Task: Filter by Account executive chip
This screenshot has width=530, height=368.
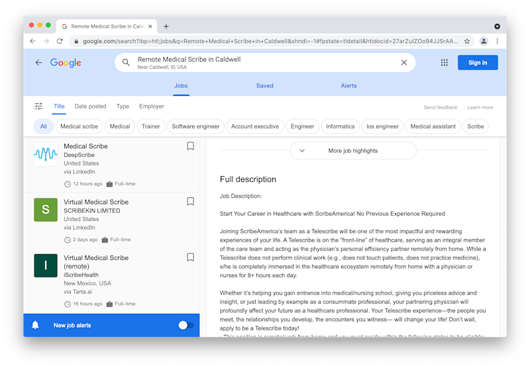Action: click(255, 126)
